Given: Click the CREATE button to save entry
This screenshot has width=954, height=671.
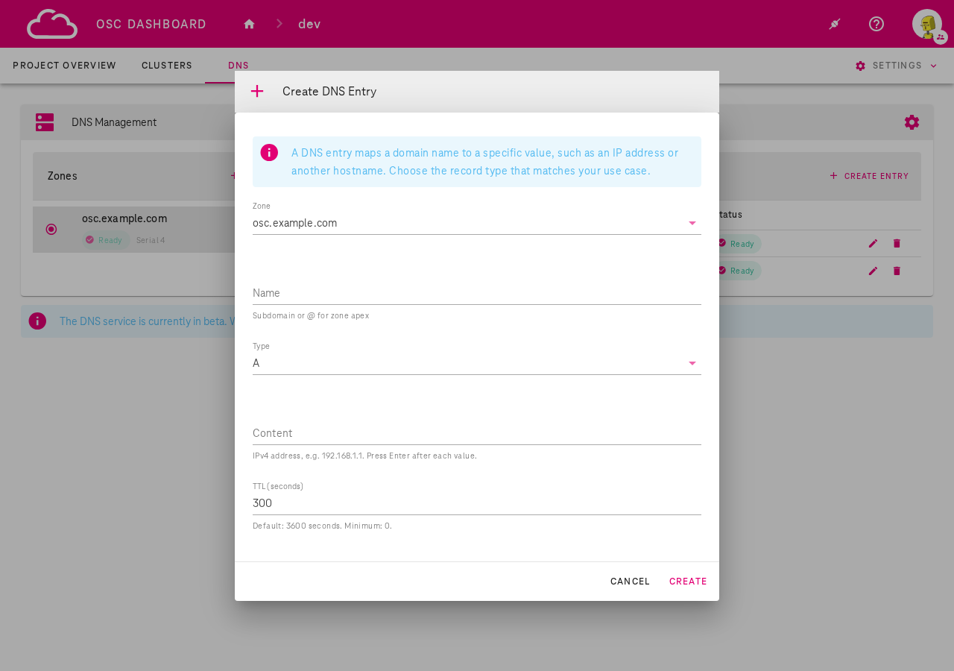Looking at the screenshot, I should (x=688, y=581).
